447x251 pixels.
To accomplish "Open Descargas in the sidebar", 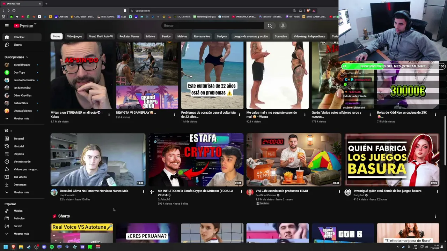I will (x=22, y=185).
